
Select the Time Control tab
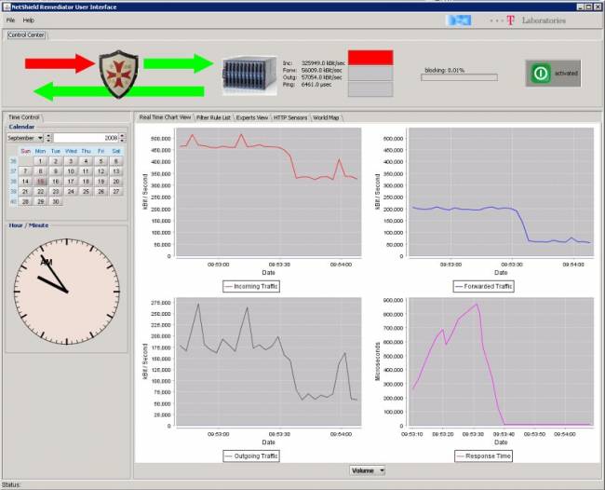click(24, 117)
